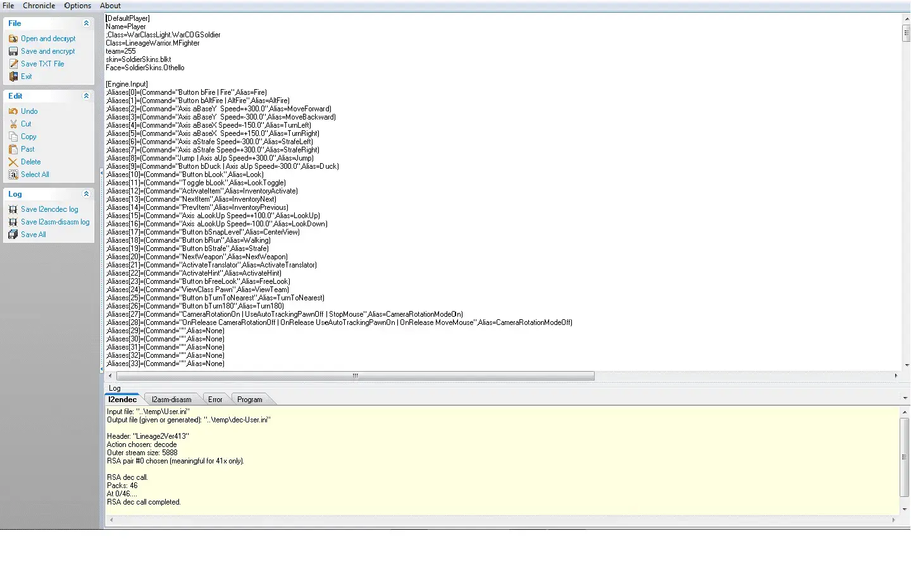The image size is (911, 569).
Task: Click the Exit link
Action: click(27, 76)
